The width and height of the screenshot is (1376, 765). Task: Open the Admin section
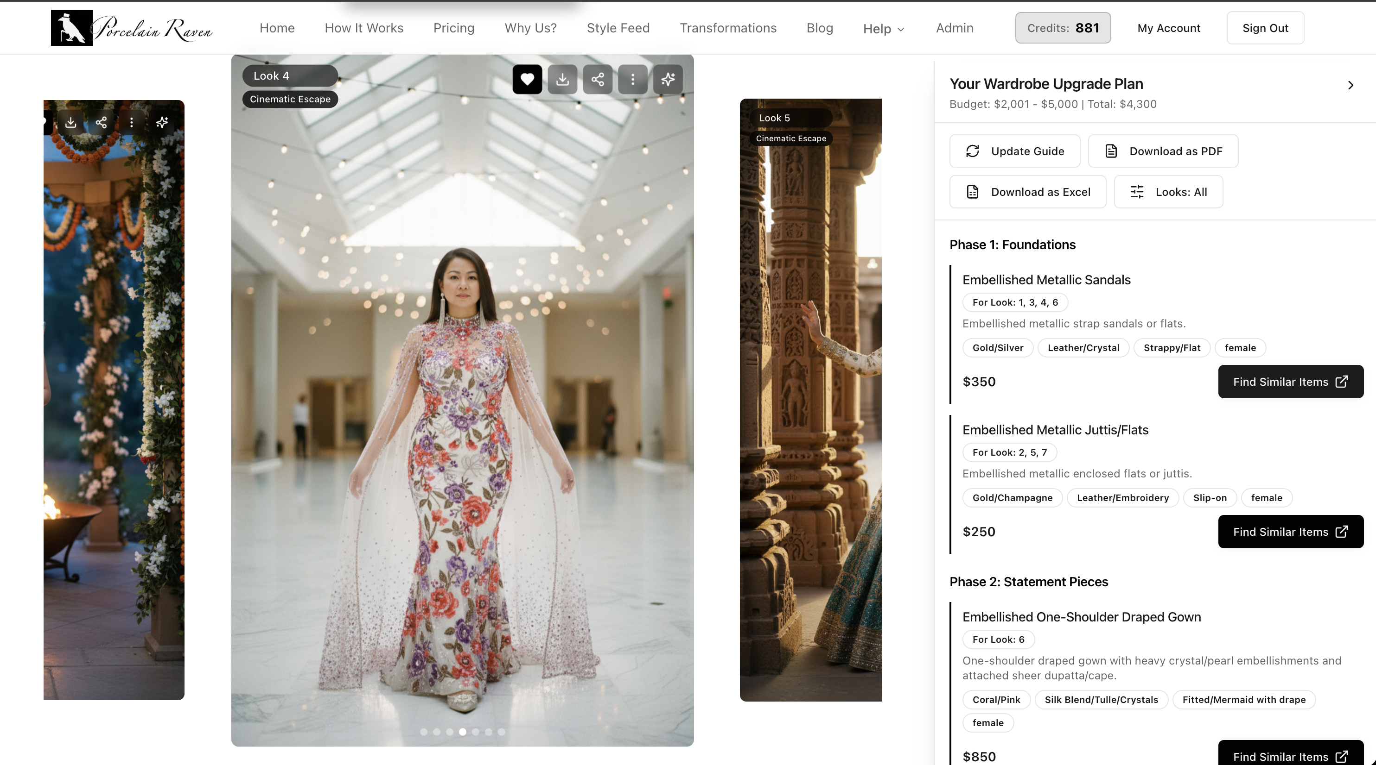[955, 28]
